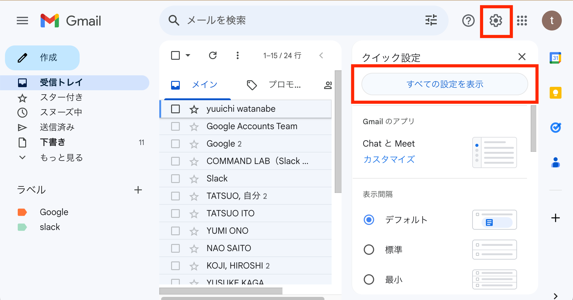573x300 pixels.
Task: Star the KOJI, HIROSHI email
Action: click(194, 266)
